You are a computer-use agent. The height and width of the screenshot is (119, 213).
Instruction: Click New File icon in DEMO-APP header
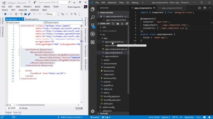[x=113, y=23]
